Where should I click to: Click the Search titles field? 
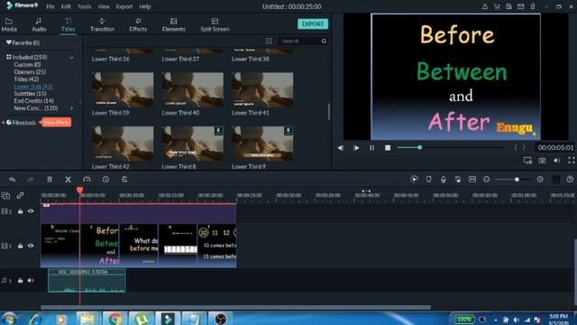[300, 41]
